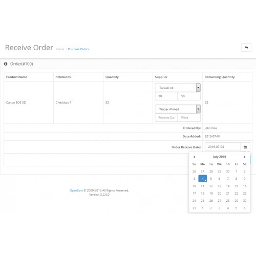This screenshot has height=256, width=256.
Task: Choose July 31 in the calendar
Action: 194,208
